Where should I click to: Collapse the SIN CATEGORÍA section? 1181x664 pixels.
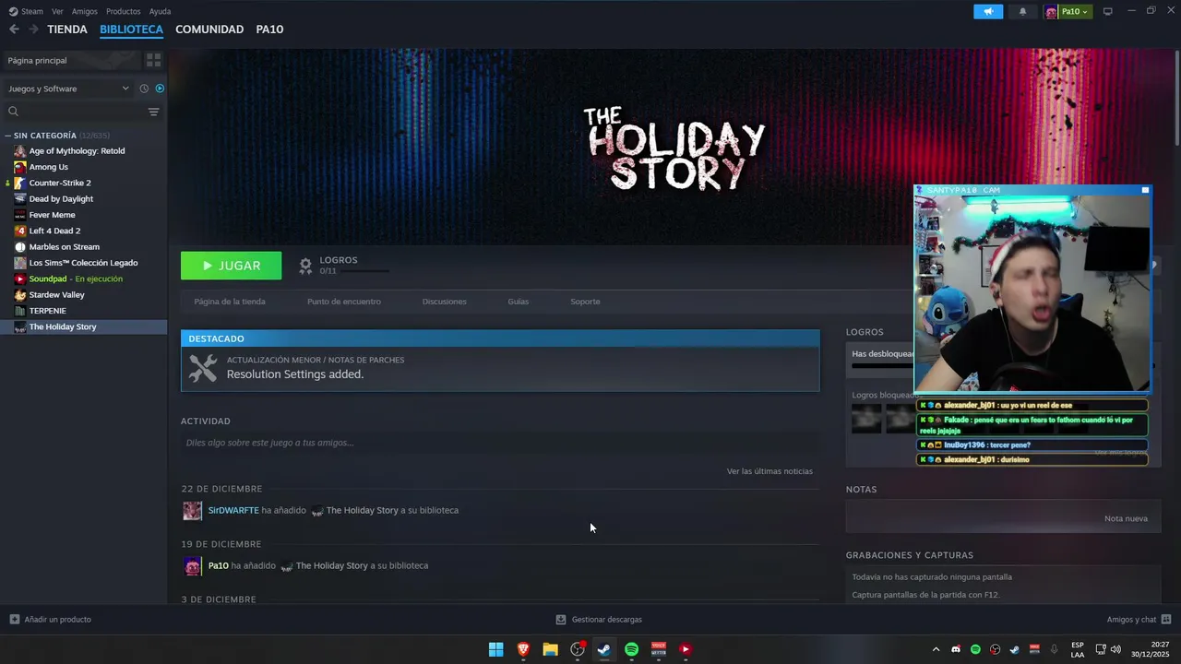coord(8,136)
